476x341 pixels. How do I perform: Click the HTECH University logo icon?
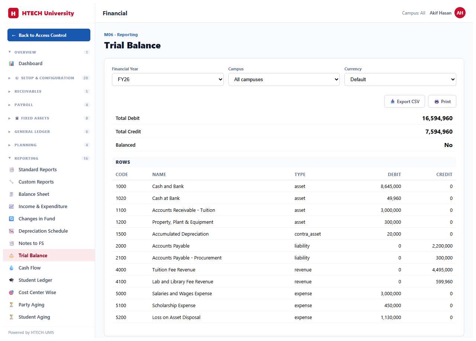(13, 13)
